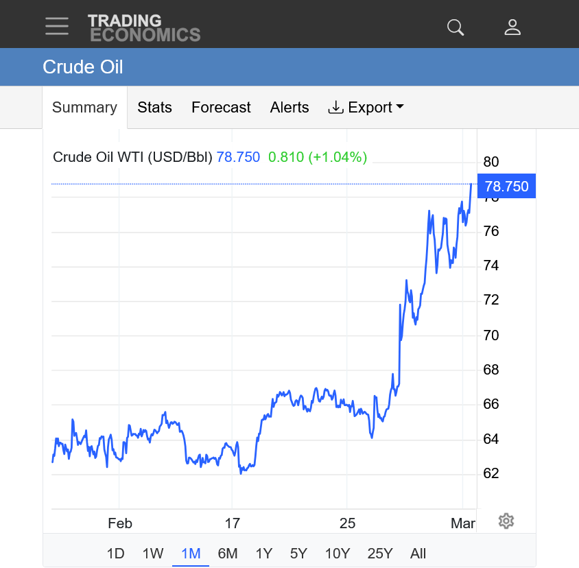Open the hamburger navigation menu

pos(57,27)
